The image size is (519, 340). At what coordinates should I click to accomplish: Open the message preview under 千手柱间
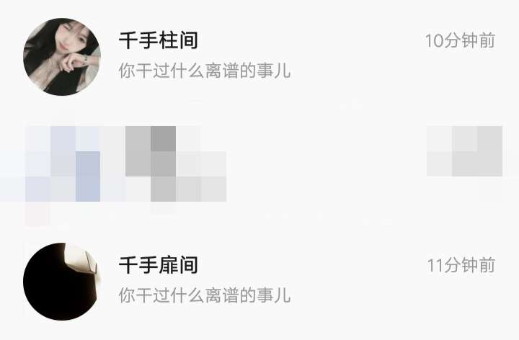click(x=205, y=71)
